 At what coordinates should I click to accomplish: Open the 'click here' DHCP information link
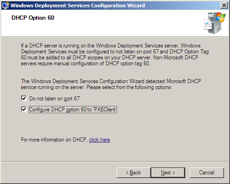pos(100,140)
